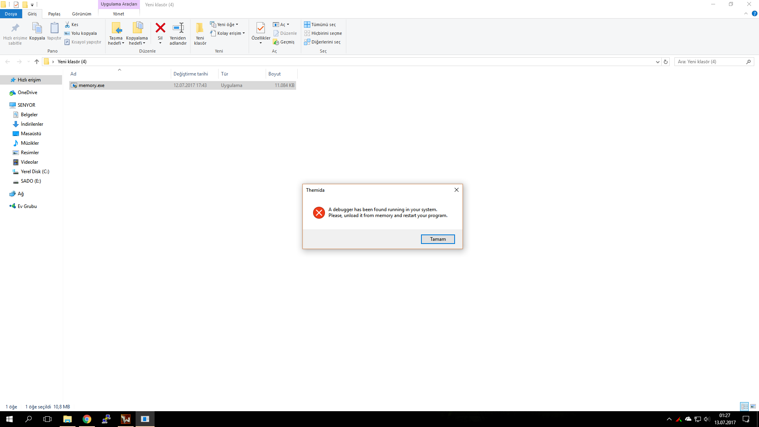
Task: Refresh the address bar location
Action: click(x=666, y=62)
